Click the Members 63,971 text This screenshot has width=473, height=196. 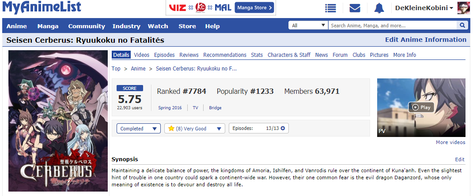click(312, 91)
